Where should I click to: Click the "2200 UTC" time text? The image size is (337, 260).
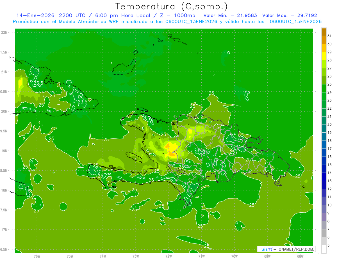click(72, 15)
